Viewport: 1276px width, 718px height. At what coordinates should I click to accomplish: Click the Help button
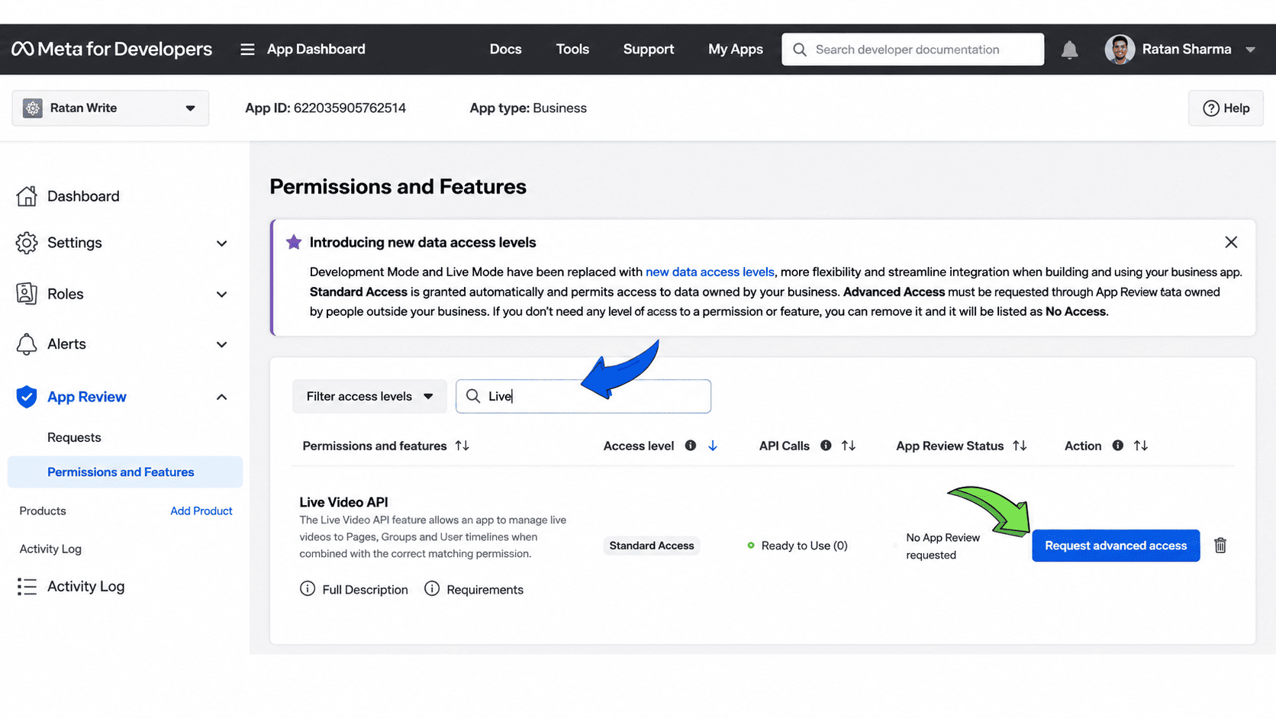1226,108
